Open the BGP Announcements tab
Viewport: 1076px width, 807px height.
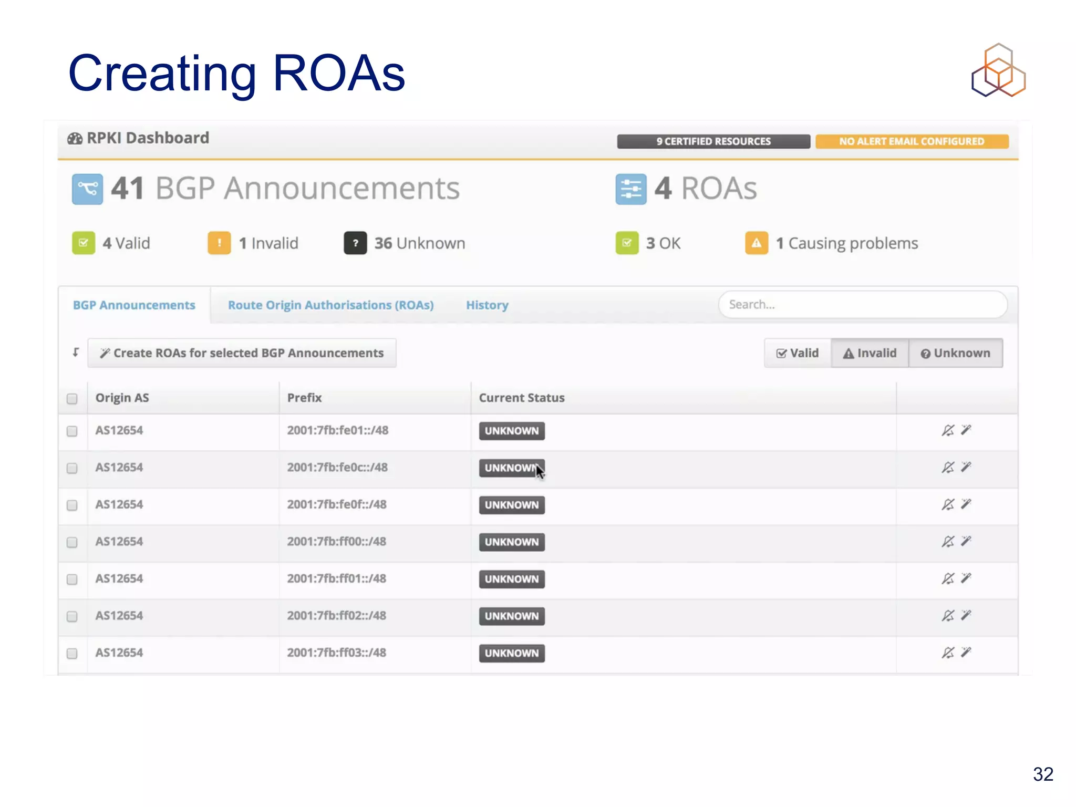[x=134, y=305]
